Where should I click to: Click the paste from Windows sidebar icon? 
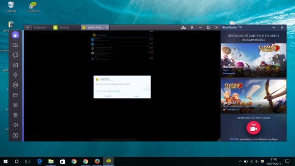(15, 115)
